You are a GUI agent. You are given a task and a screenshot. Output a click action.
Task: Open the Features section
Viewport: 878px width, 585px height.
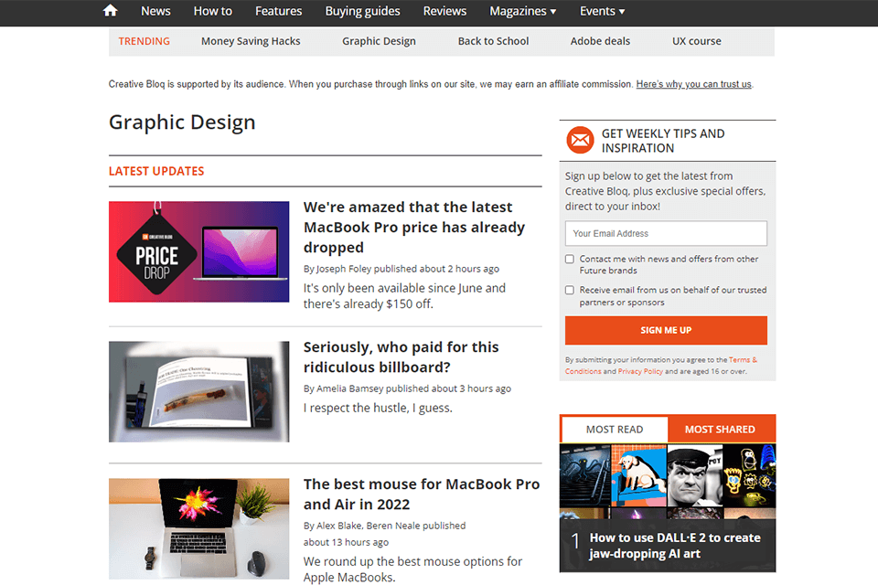pos(278,11)
